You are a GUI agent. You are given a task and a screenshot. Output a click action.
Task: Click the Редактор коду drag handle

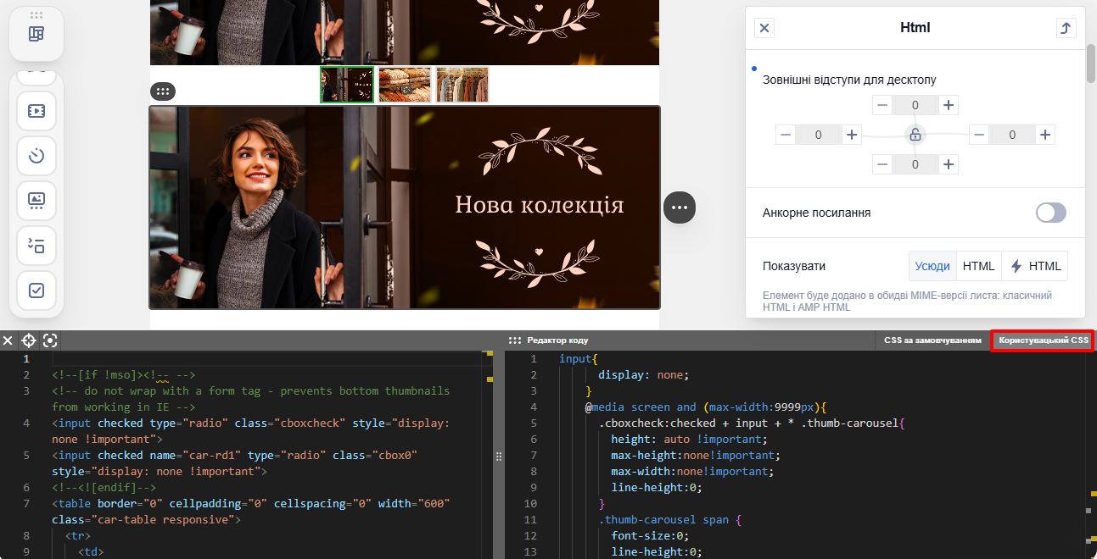[x=515, y=340]
